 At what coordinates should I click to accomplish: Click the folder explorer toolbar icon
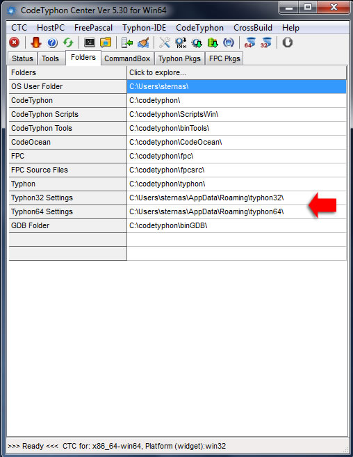[106, 42]
